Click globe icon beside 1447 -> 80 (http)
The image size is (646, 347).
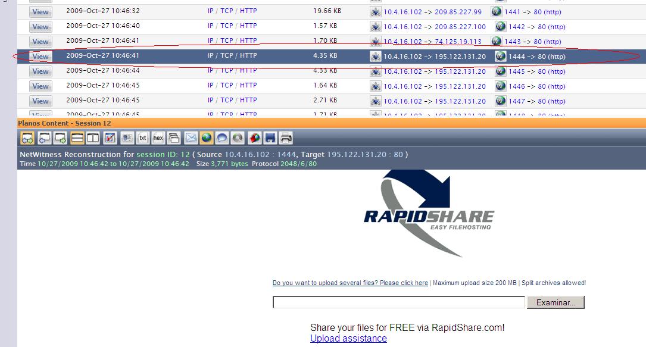500,101
